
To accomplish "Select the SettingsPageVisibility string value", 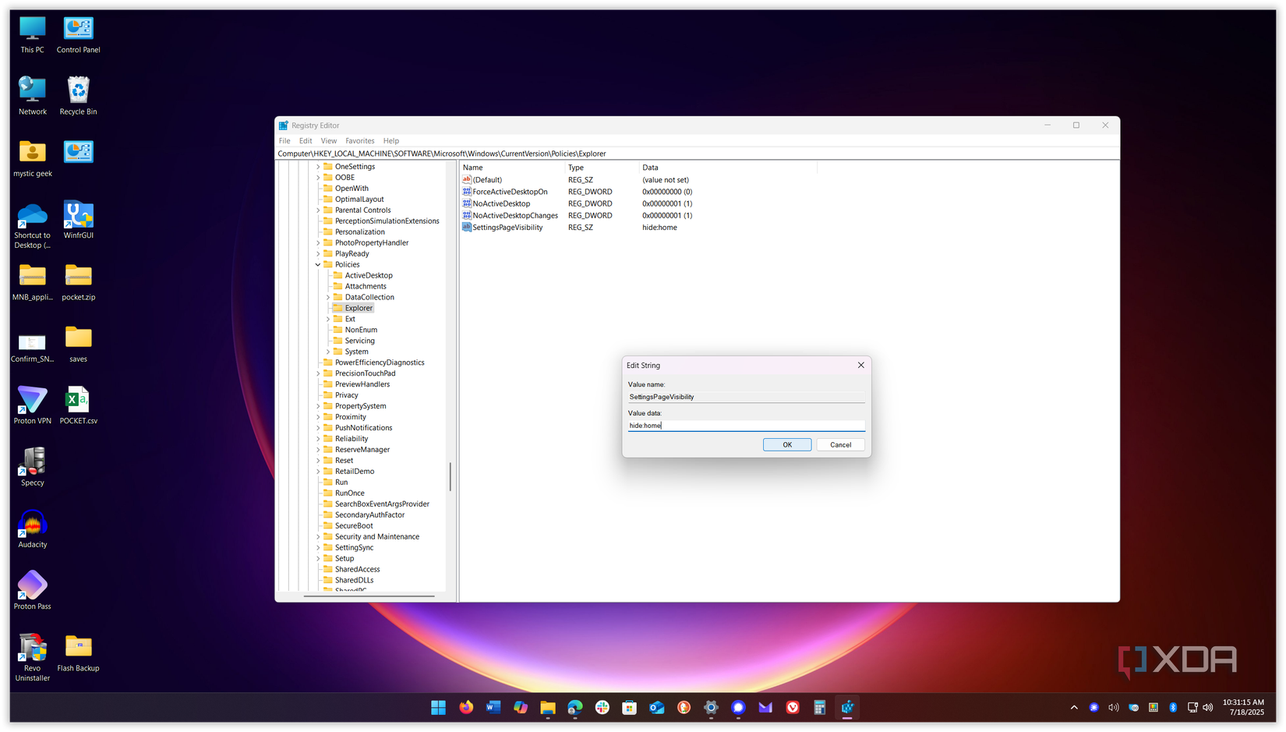I will [x=507, y=227].
